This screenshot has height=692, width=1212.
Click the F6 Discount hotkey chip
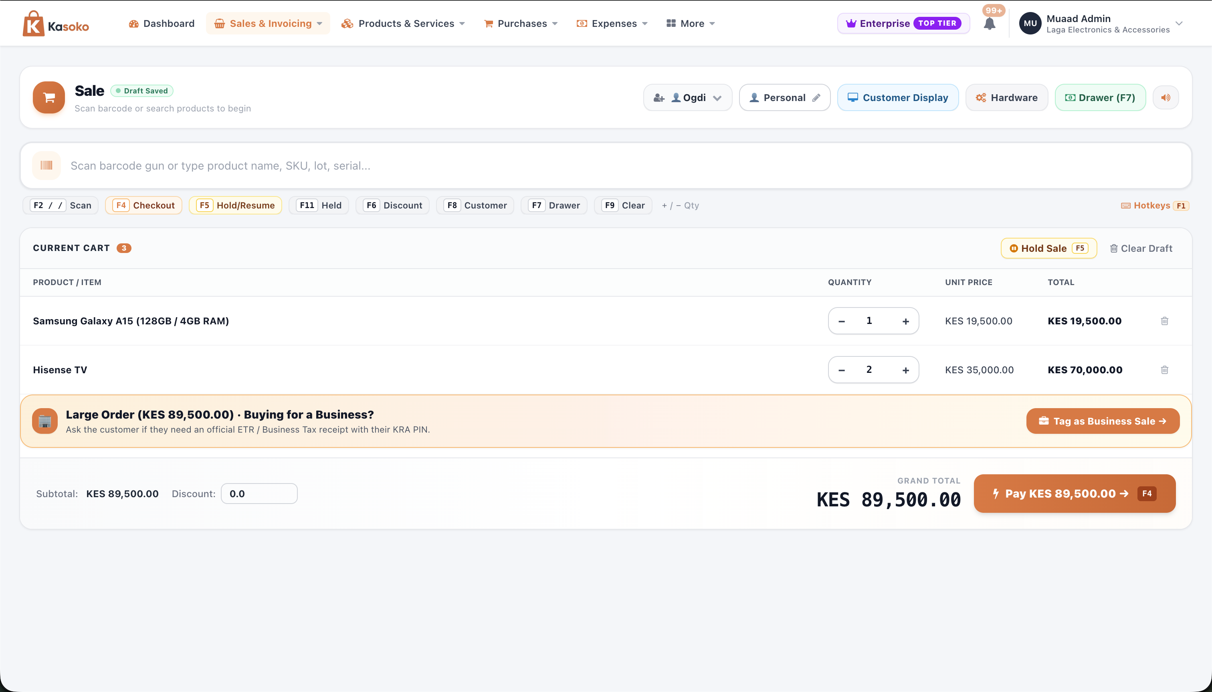[x=392, y=205]
